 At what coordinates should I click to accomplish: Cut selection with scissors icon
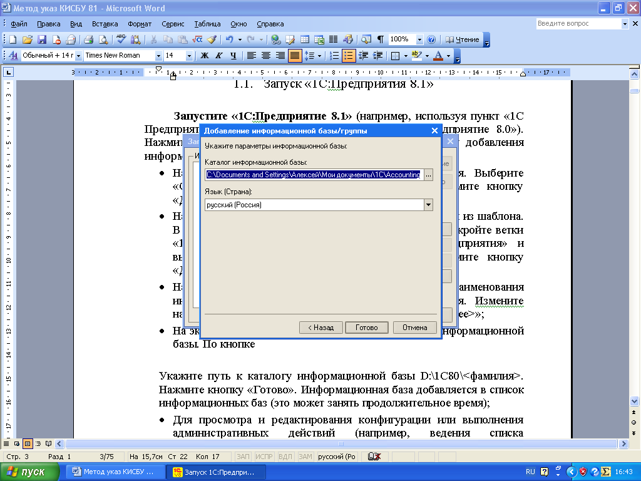click(154, 39)
